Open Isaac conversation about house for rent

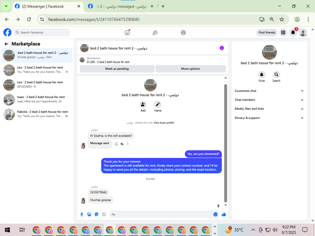tap(37, 99)
